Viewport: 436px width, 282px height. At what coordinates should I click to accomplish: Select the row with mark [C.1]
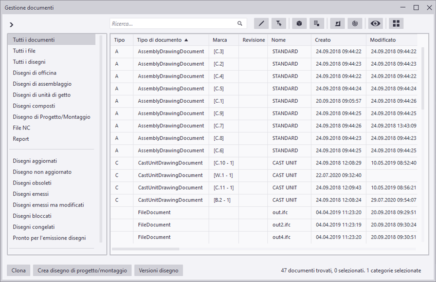click(x=264, y=101)
